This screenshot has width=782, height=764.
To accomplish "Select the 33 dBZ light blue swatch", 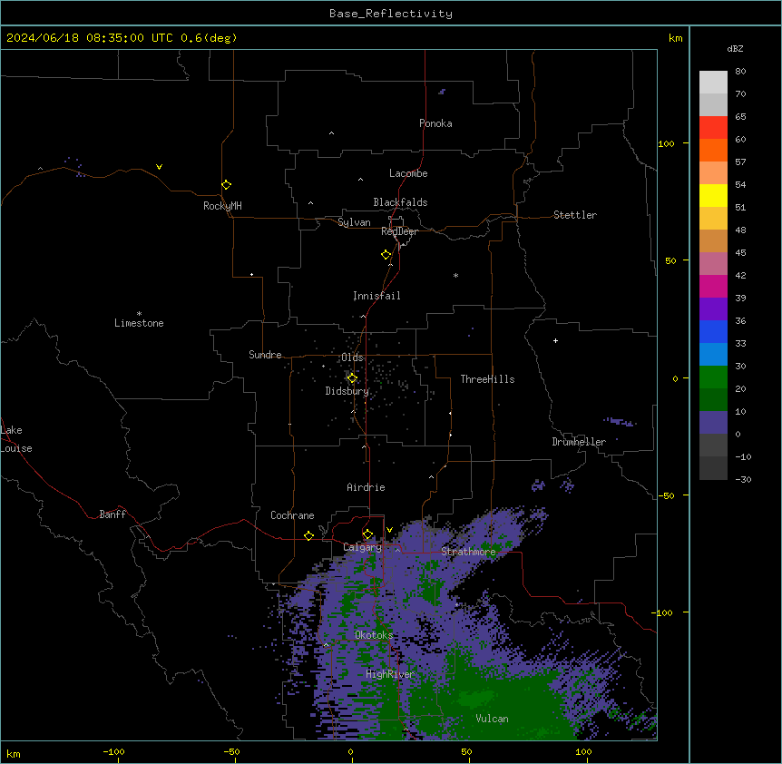I will coord(713,354).
